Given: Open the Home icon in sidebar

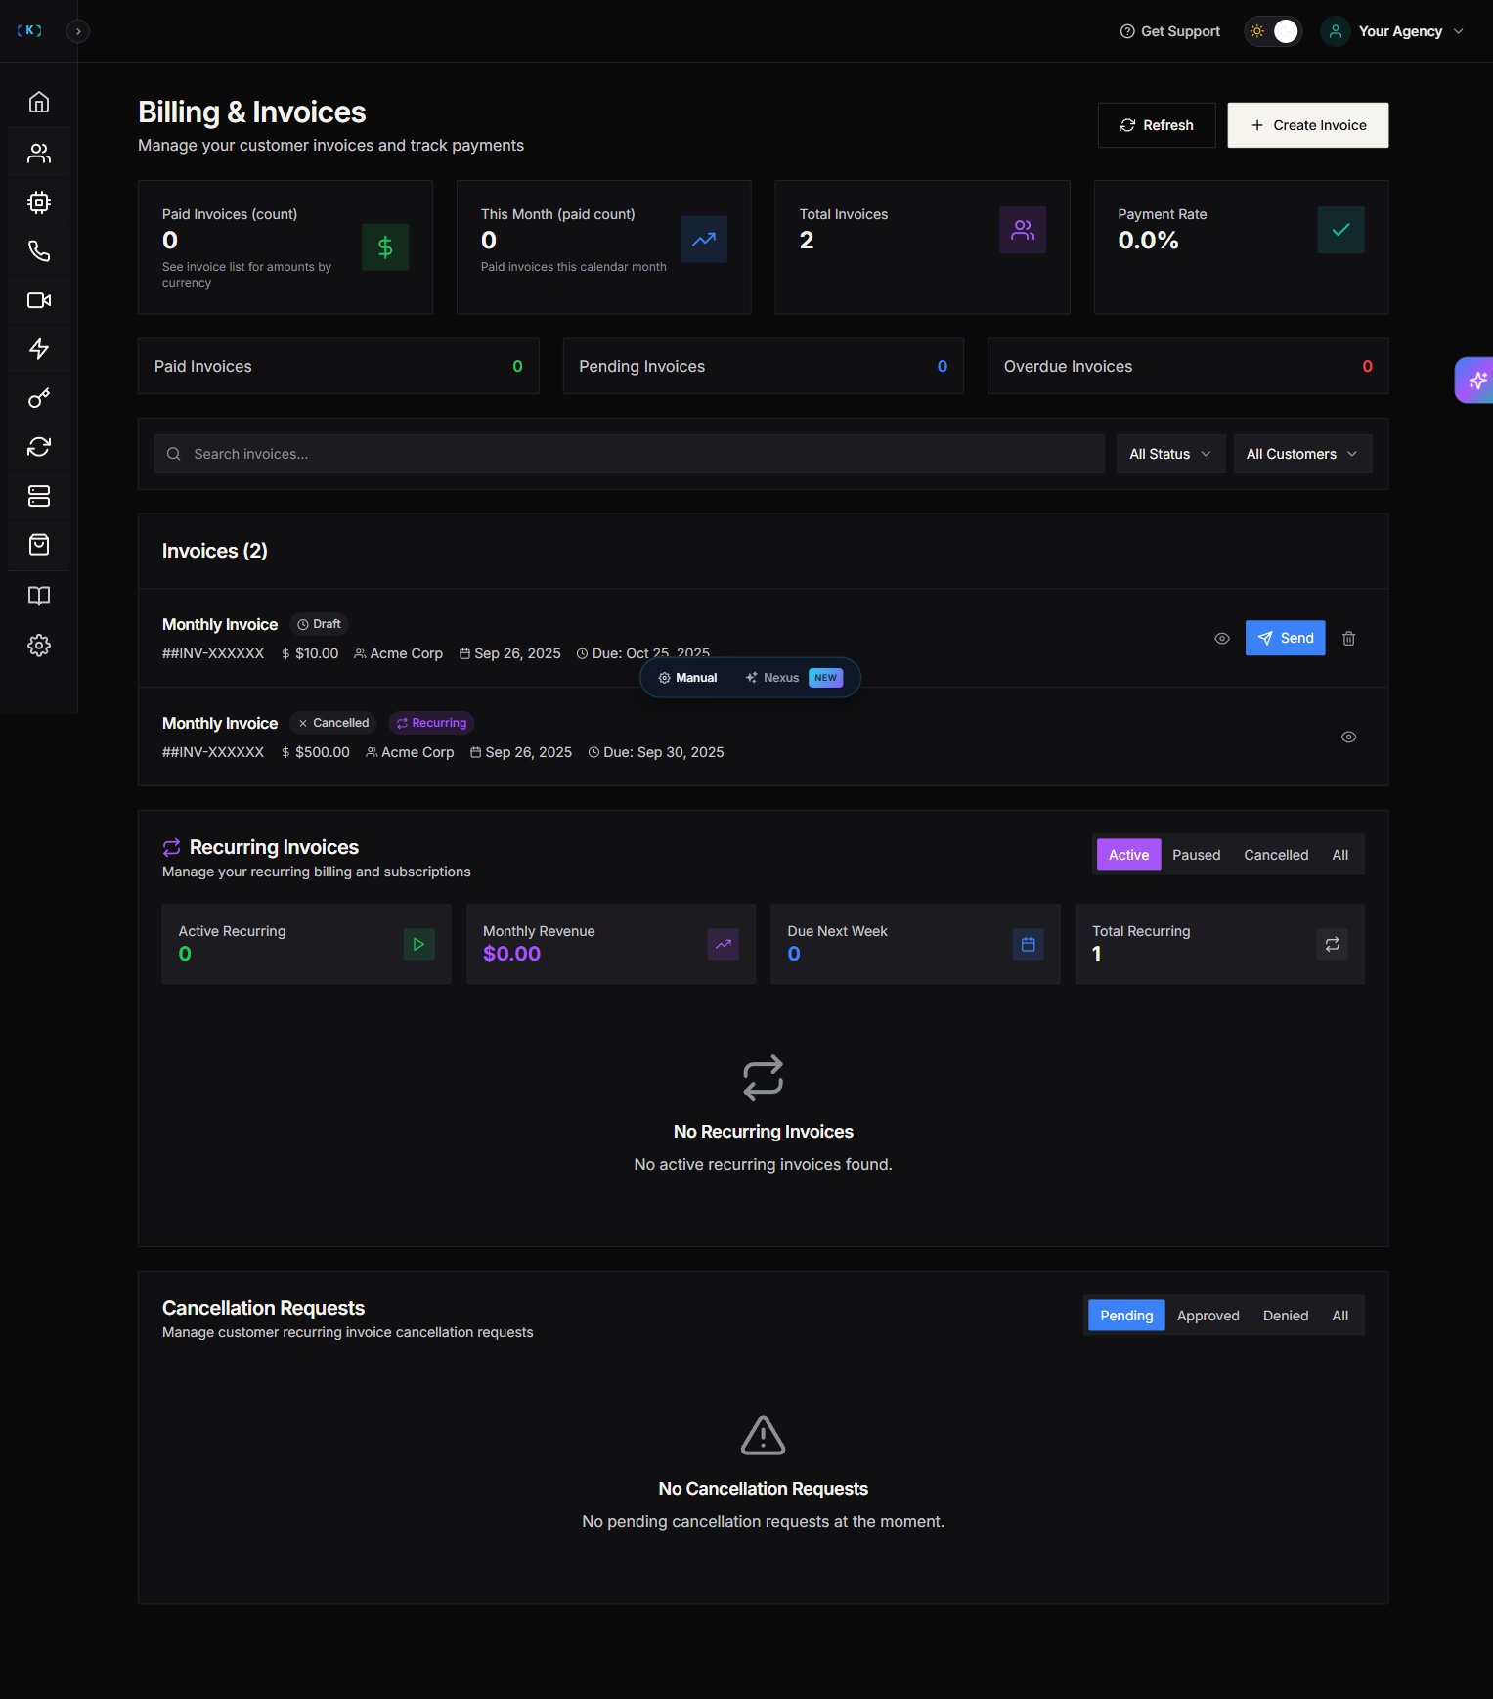Looking at the screenshot, I should (39, 102).
